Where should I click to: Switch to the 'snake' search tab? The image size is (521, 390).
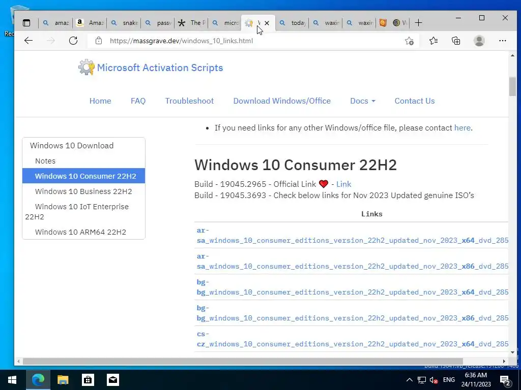(x=124, y=23)
